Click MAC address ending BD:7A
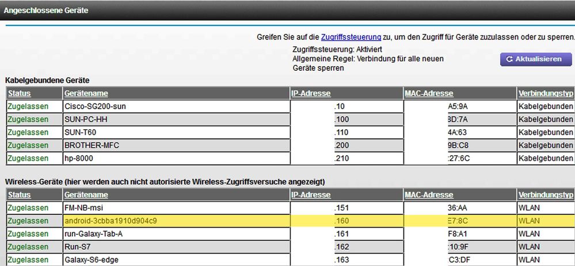The height and width of the screenshot is (266, 575). [x=458, y=119]
